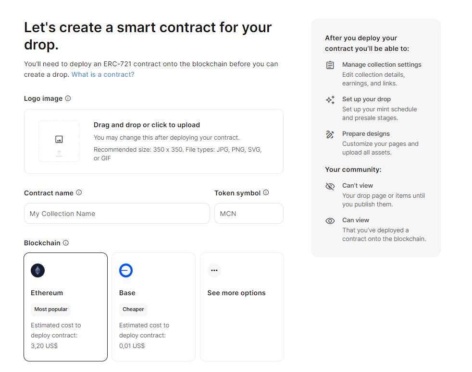The width and height of the screenshot is (472, 372).
Task: Click the drag and drop upload area
Action: coord(154,141)
